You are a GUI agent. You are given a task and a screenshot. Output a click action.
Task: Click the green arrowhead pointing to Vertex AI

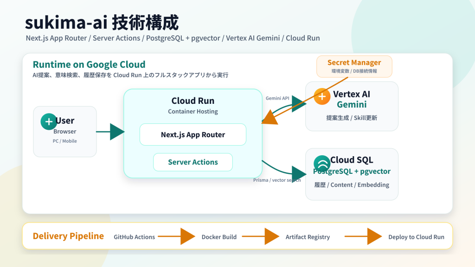click(x=299, y=104)
